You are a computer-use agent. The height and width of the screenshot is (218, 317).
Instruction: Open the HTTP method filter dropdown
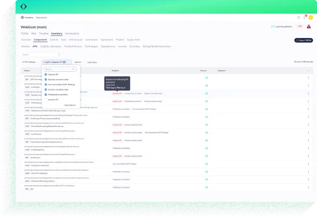[30, 62]
